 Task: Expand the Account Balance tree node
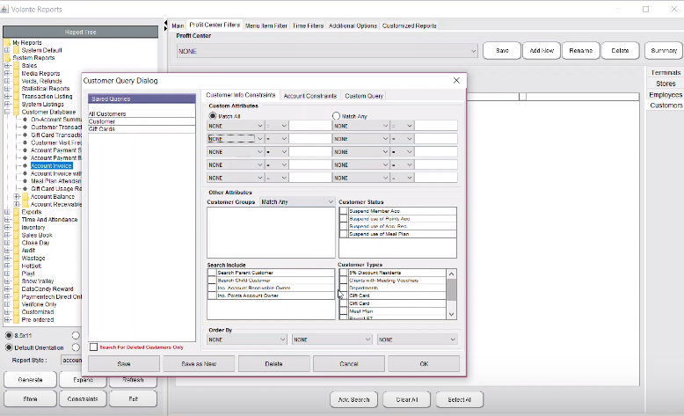point(17,196)
